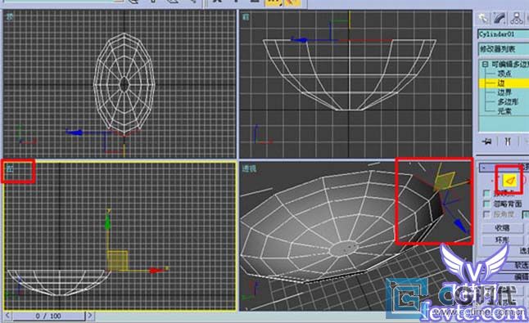Image resolution: width=529 pixels, height=323 pixels.
Task: Open the Hierarchy panel icon
Action: pyautogui.click(x=516, y=18)
